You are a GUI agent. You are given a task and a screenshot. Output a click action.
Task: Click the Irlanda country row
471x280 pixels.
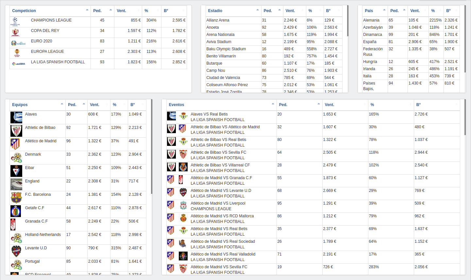(x=411, y=69)
